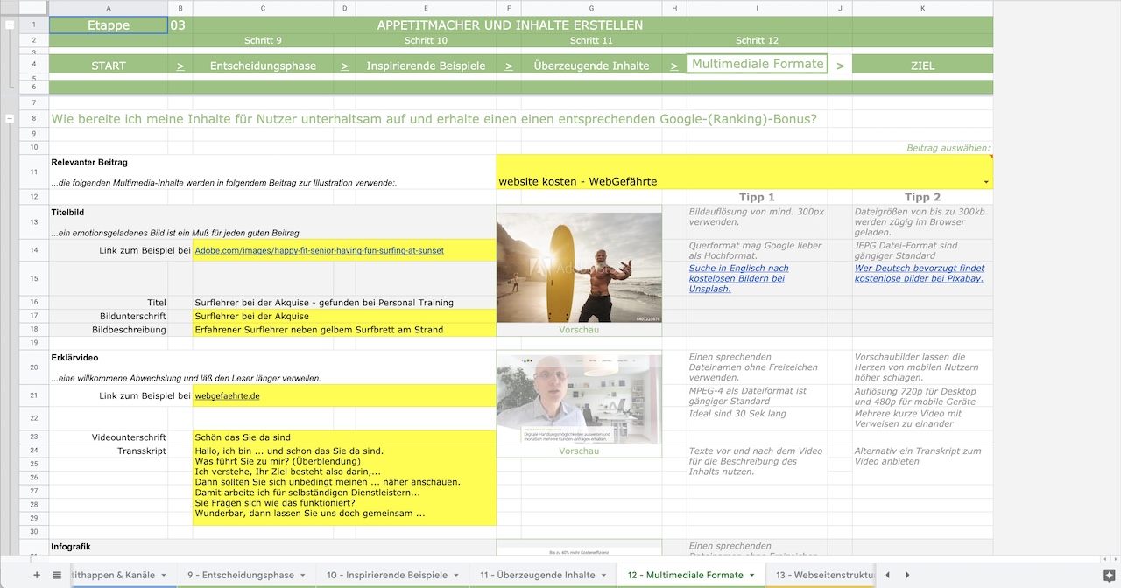Open the all sheets list icon

(x=57, y=575)
